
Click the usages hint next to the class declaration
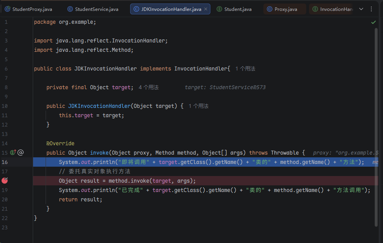(245, 69)
